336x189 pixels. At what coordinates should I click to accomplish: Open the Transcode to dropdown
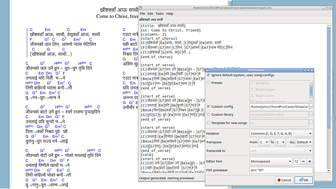281,151
